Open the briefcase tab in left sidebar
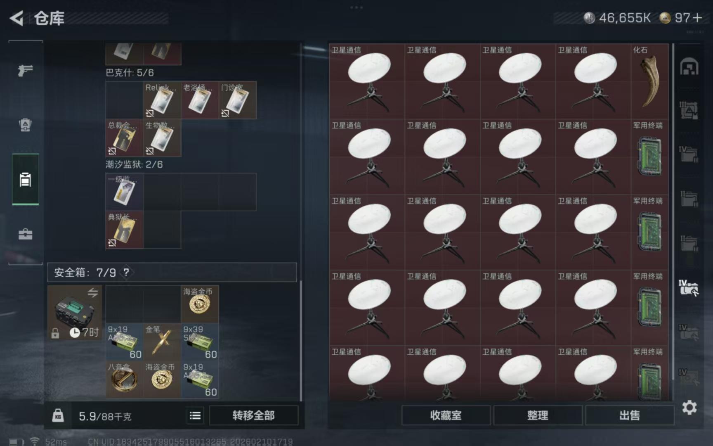 click(25, 234)
